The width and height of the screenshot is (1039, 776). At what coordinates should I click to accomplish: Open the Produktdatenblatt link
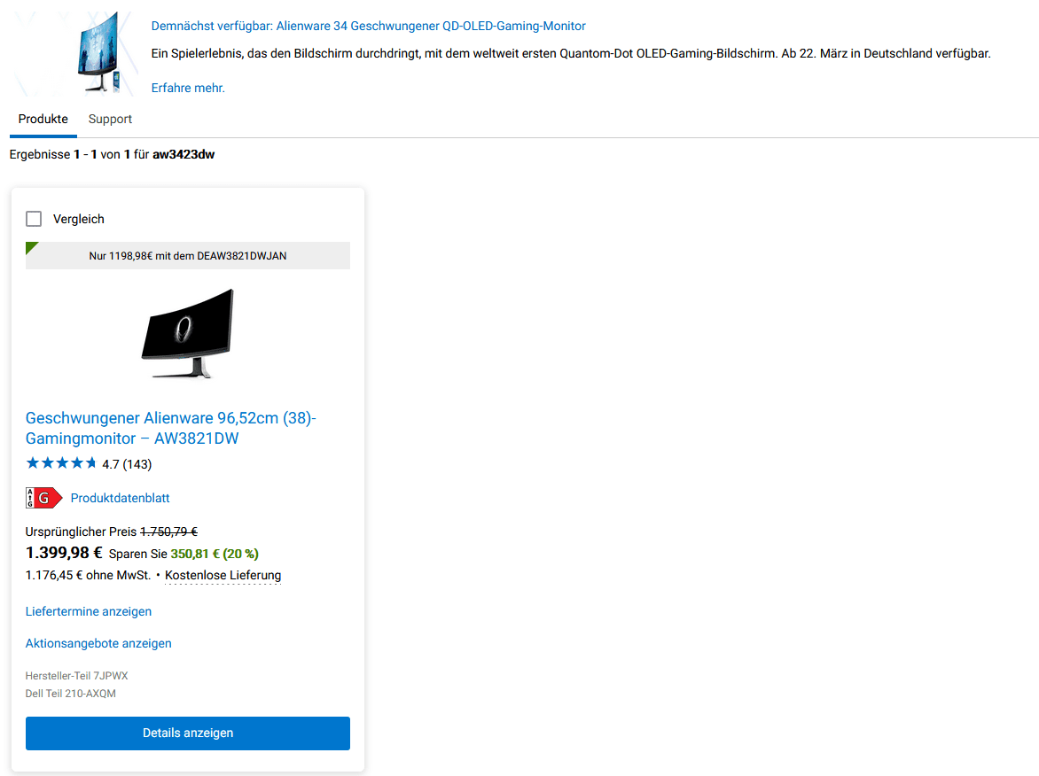(x=120, y=498)
